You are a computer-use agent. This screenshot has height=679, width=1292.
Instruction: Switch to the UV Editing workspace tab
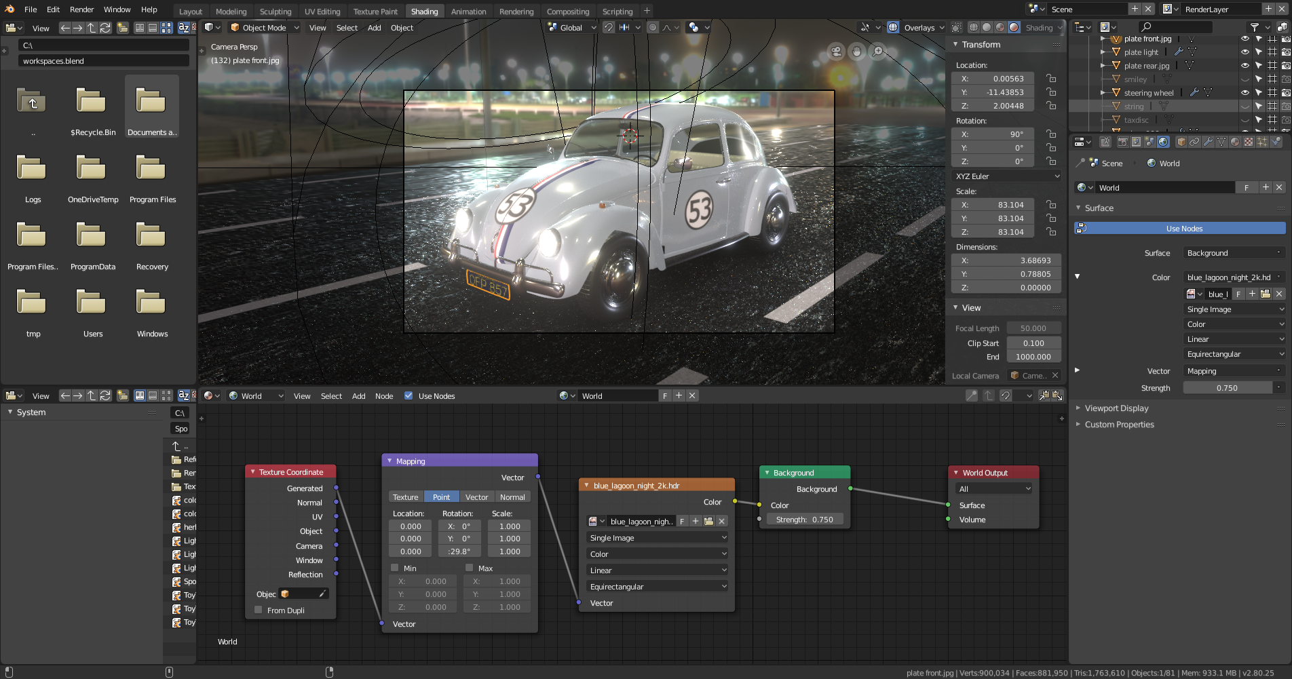coord(322,12)
